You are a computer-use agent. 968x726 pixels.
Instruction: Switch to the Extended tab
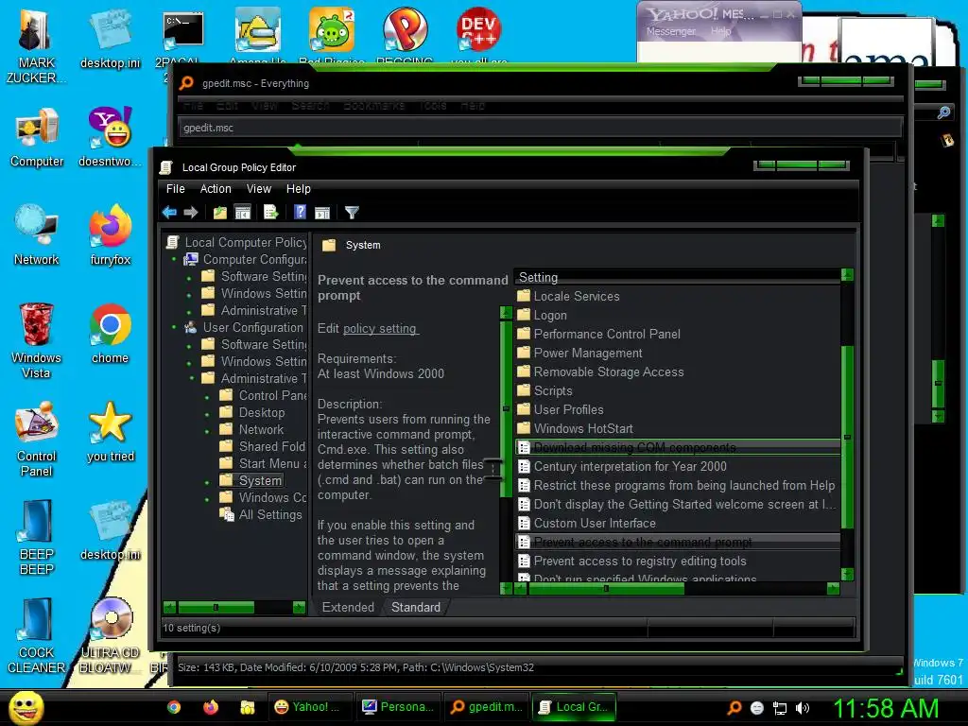348,607
